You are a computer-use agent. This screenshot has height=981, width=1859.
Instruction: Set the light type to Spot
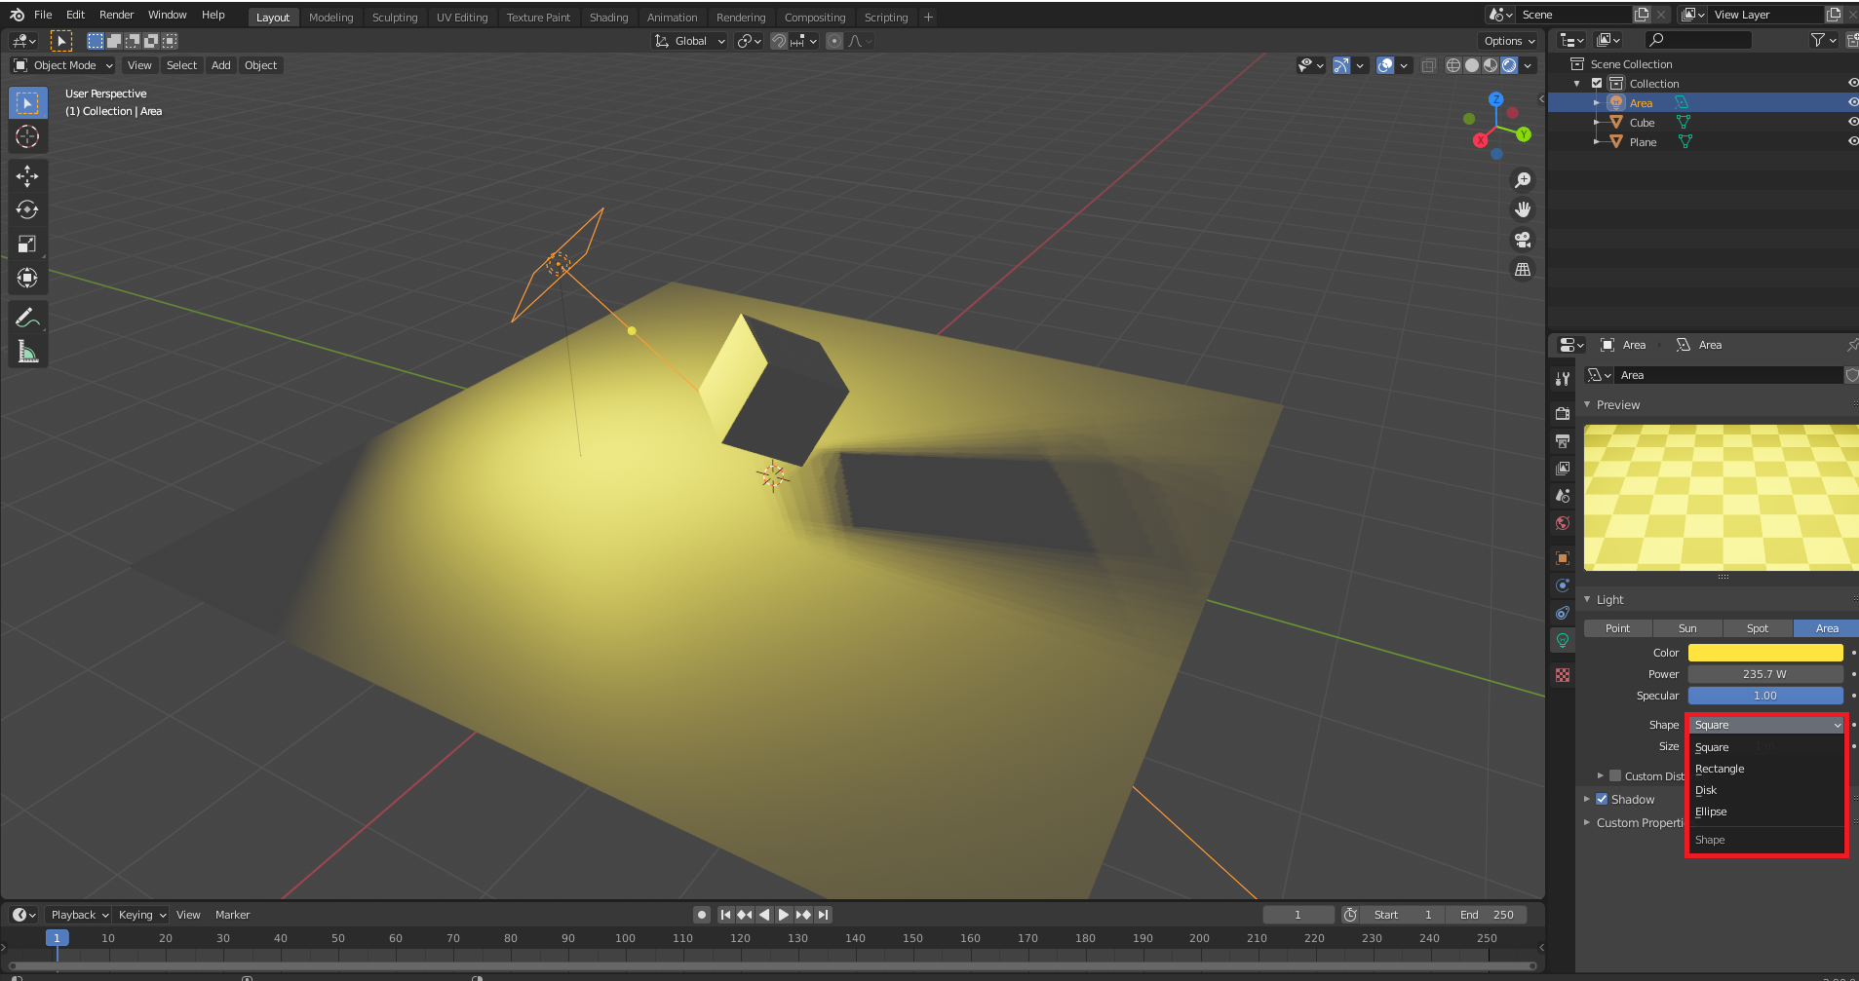coord(1757,628)
